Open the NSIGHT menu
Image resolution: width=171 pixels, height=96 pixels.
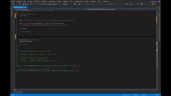pos(59,2)
